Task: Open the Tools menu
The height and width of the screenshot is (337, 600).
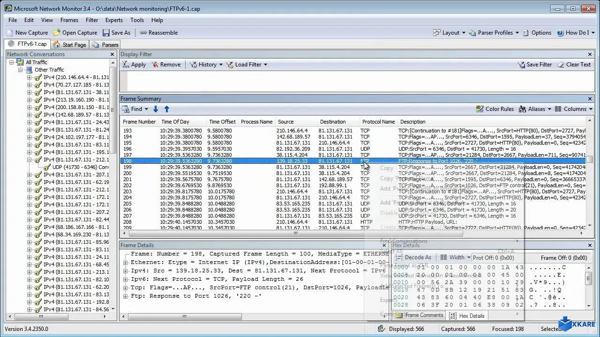Action: pyautogui.click(x=137, y=20)
